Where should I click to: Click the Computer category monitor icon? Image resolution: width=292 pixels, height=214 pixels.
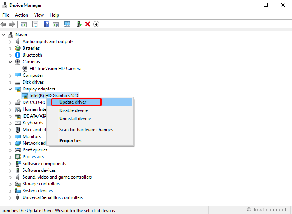point(18,75)
